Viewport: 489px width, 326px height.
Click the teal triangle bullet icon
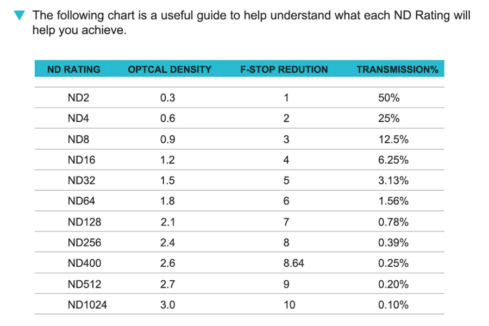(20, 15)
